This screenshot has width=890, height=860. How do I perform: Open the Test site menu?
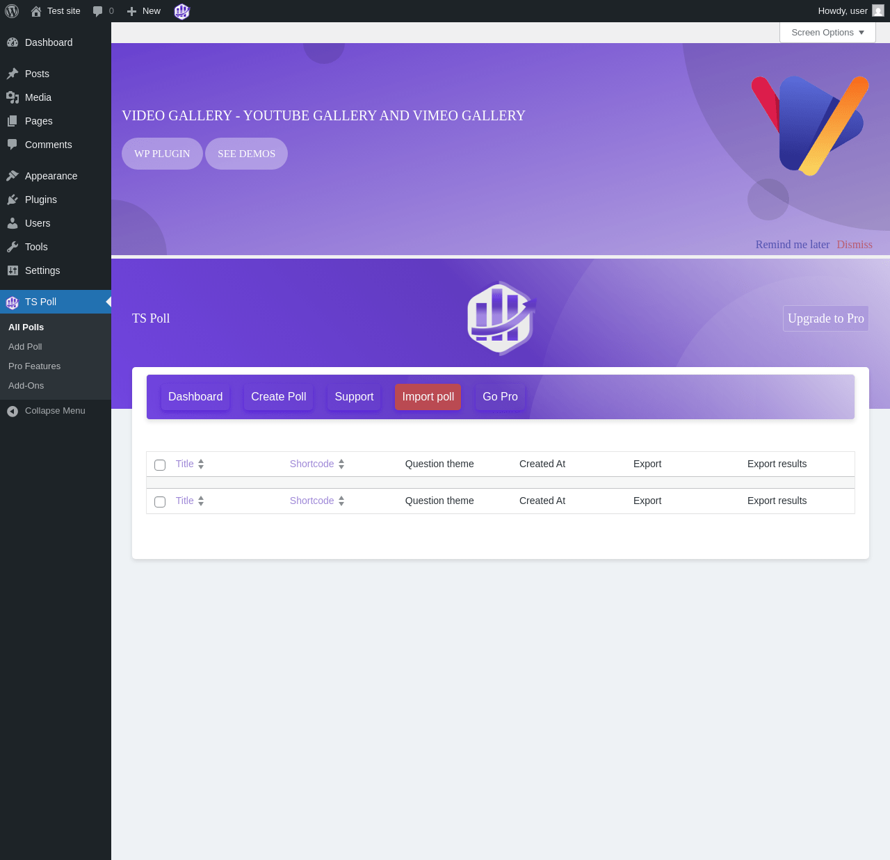pos(56,11)
